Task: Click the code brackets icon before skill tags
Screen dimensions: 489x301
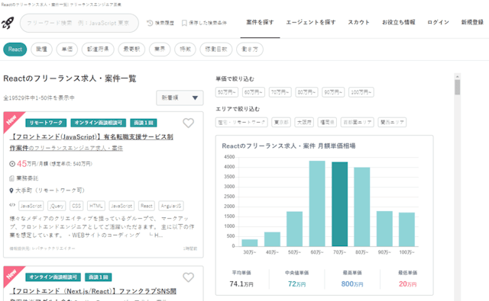Action: click(12, 205)
